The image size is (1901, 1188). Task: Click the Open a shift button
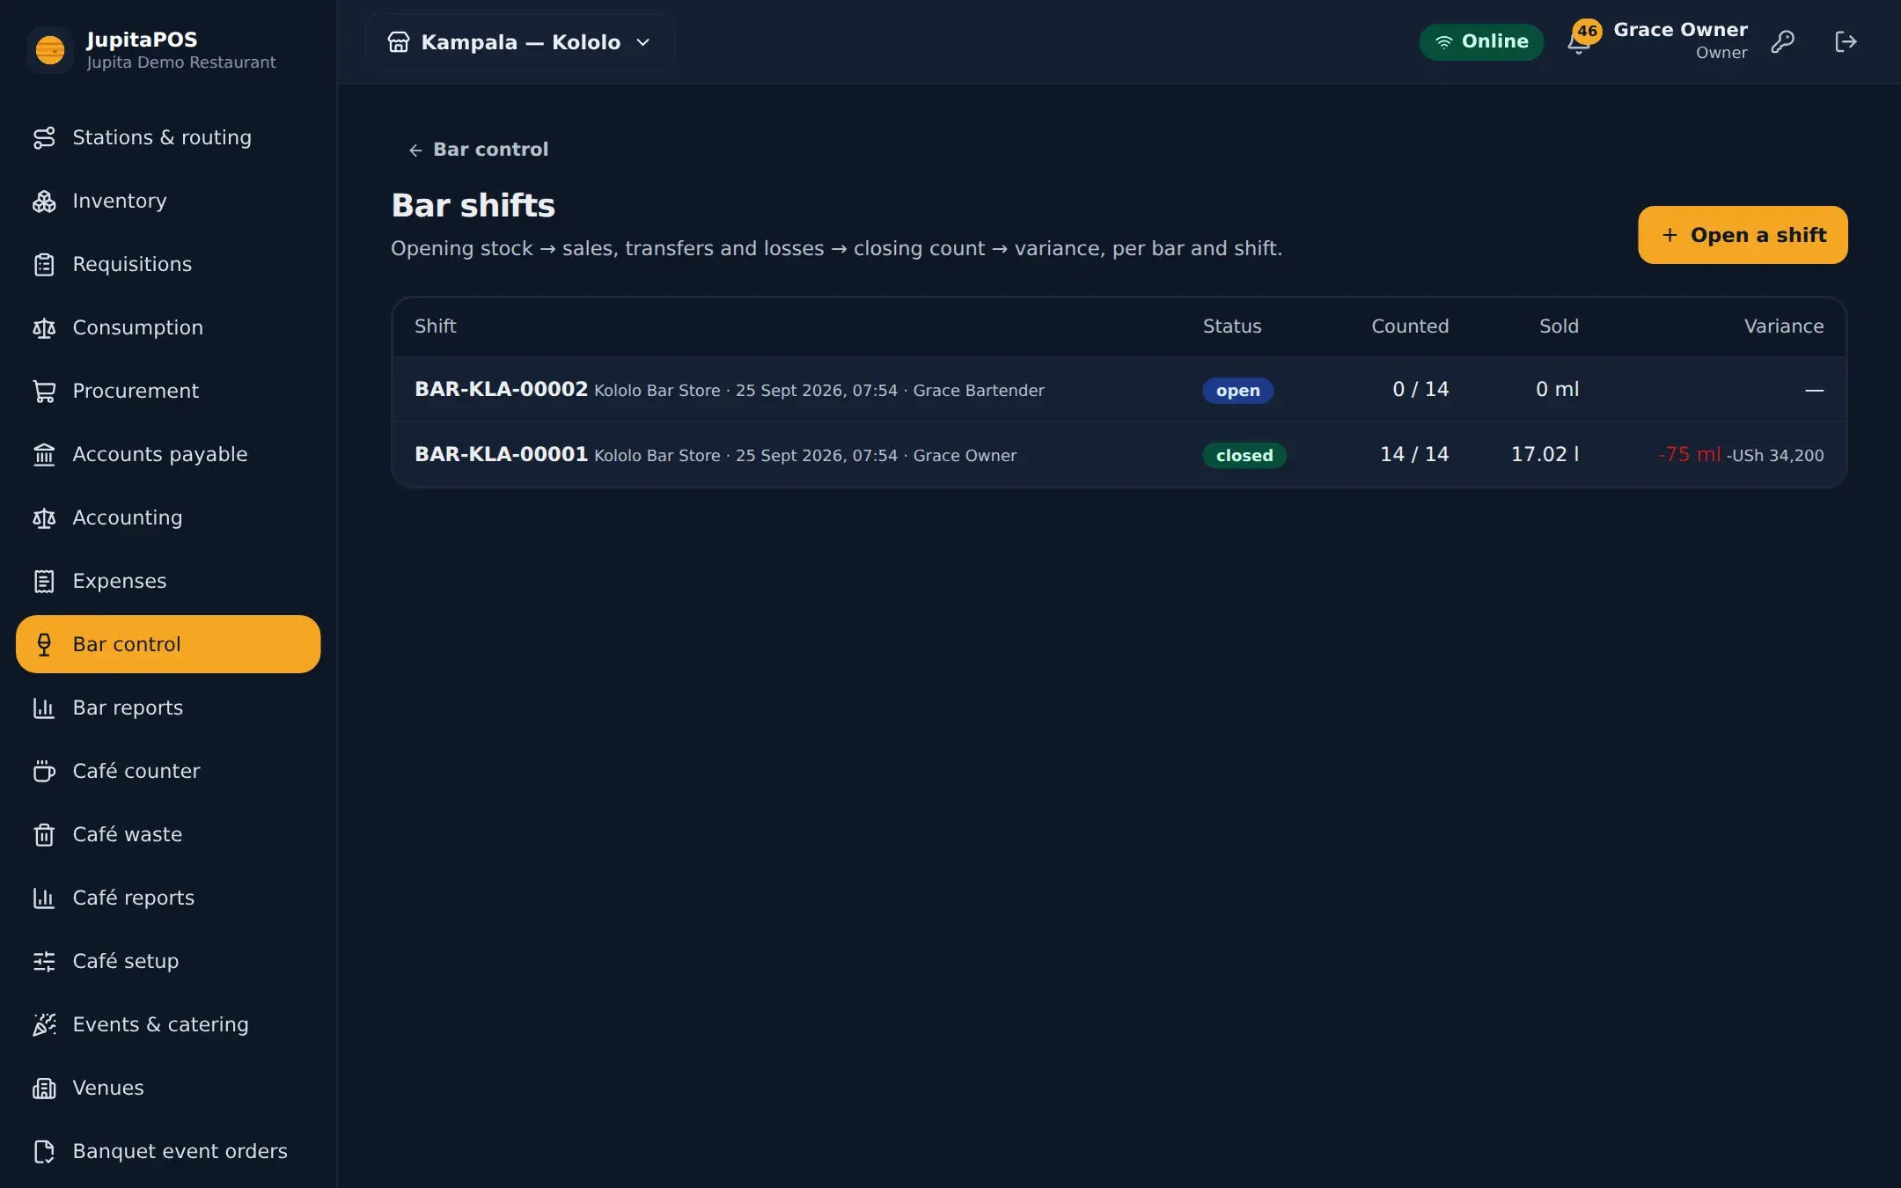point(1743,235)
